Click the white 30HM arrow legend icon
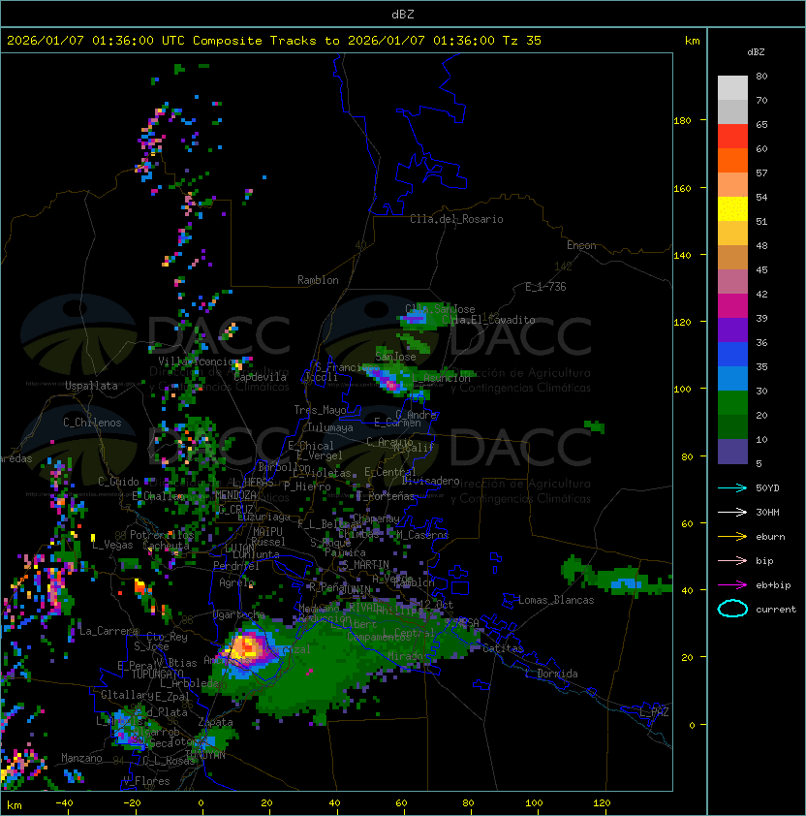This screenshot has height=816, width=806. 732,512
